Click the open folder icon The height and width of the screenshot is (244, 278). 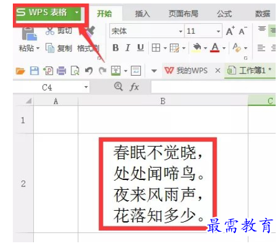20,71
